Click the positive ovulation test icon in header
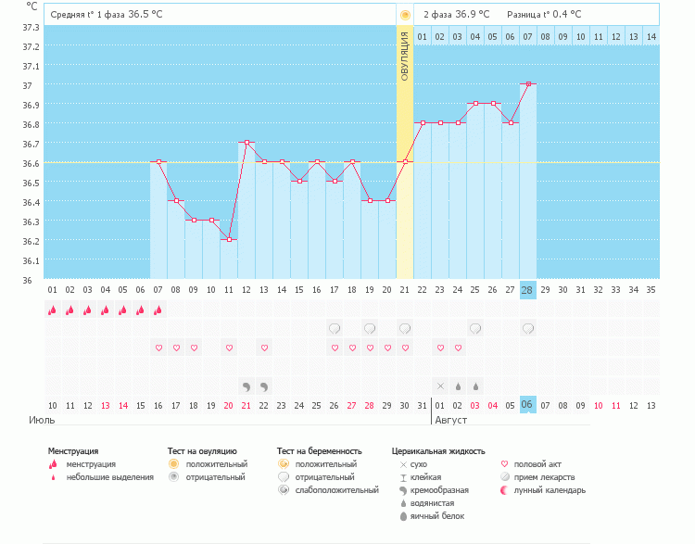Screen dimensions: 695x544 (x=405, y=15)
